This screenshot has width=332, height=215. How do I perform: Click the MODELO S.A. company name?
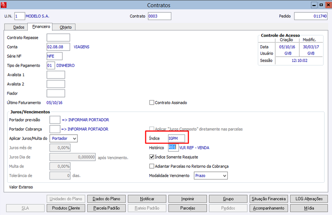37,16
